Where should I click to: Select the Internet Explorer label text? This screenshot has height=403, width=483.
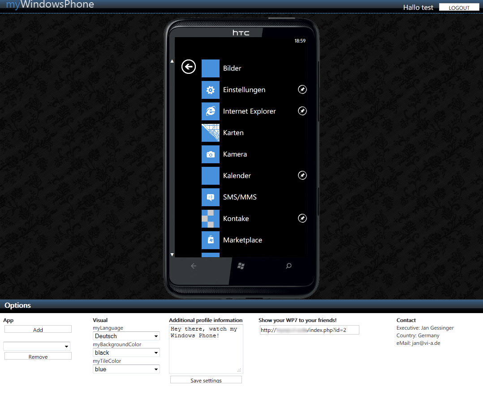pyautogui.click(x=250, y=111)
